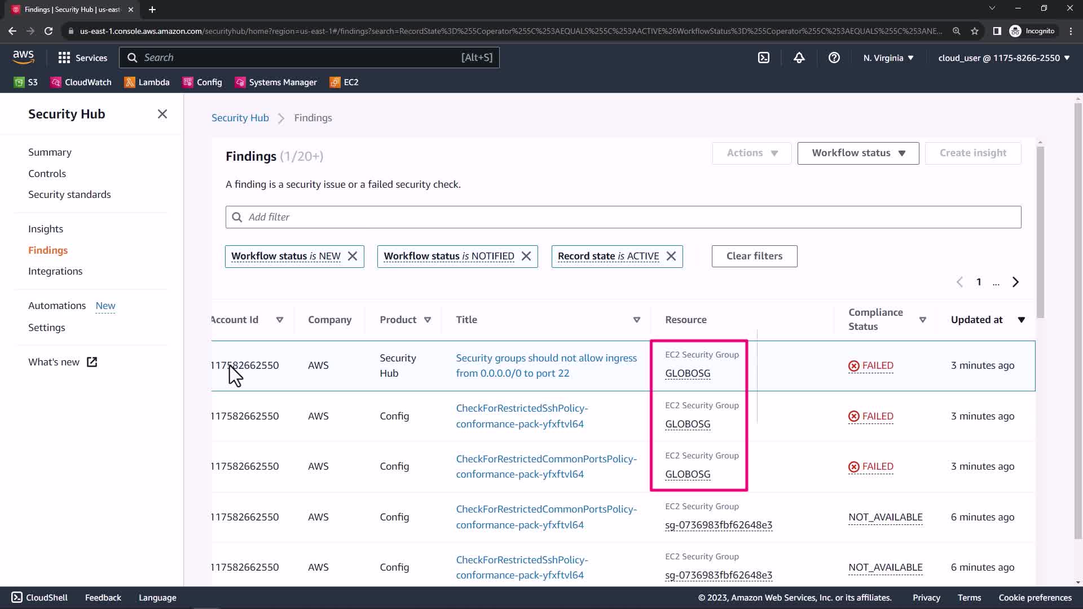Select Insights in Security Hub sidebar
This screenshot has height=609, width=1083.
pyautogui.click(x=46, y=229)
